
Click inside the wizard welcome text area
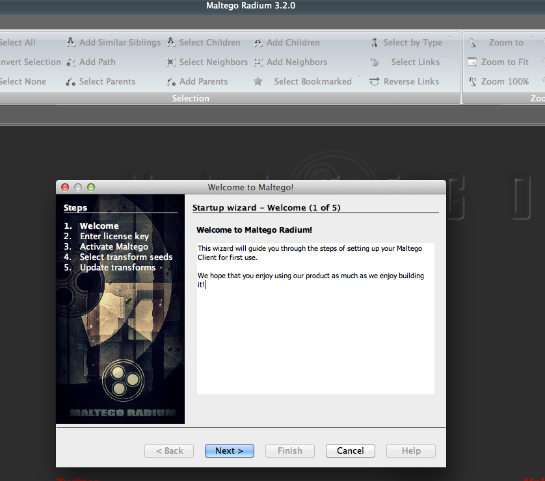coord(315,318)
